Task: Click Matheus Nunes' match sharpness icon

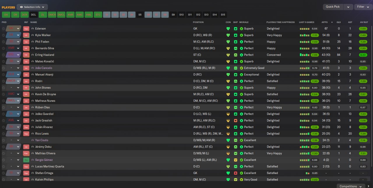Action: click(x=235, y=101)
